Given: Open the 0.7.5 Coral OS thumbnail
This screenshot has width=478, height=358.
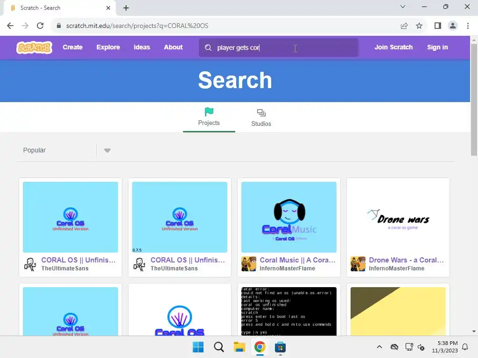Looking at the screenshot, I should (x=180, y=217).
